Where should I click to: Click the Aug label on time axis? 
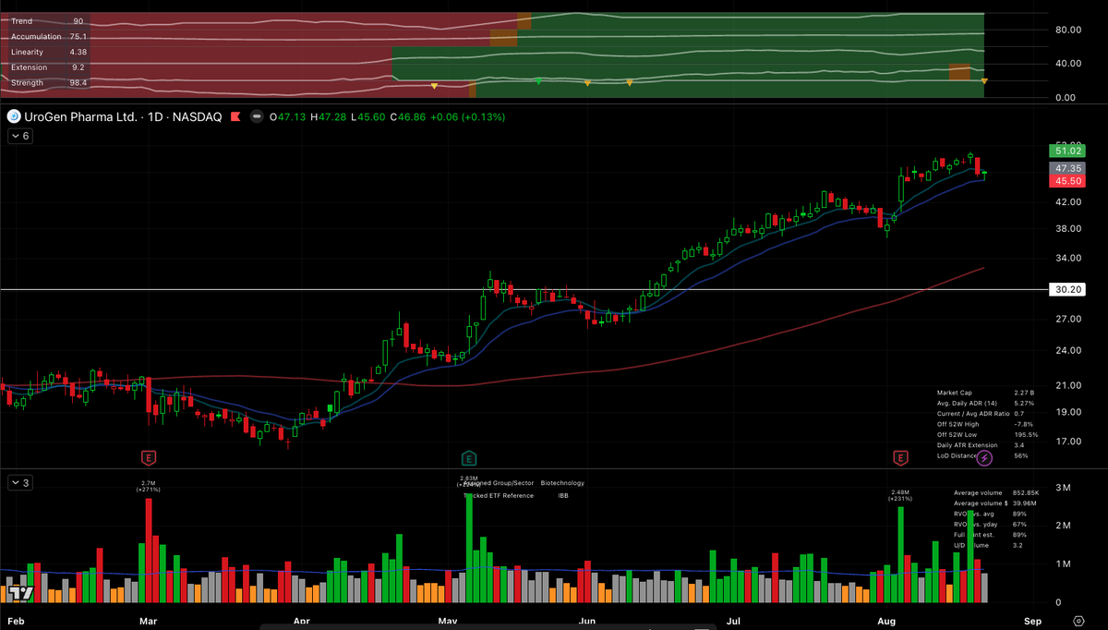coord(887,621)
